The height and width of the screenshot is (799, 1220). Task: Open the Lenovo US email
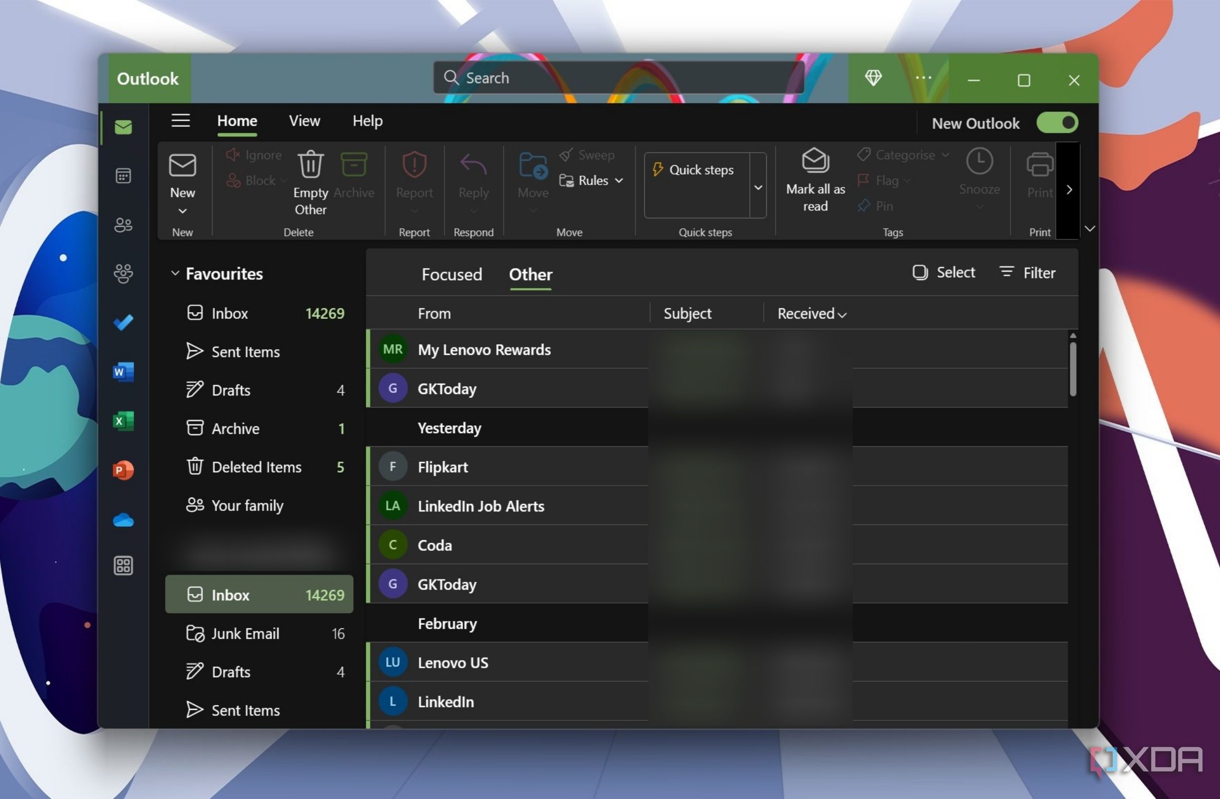[717, 662]
